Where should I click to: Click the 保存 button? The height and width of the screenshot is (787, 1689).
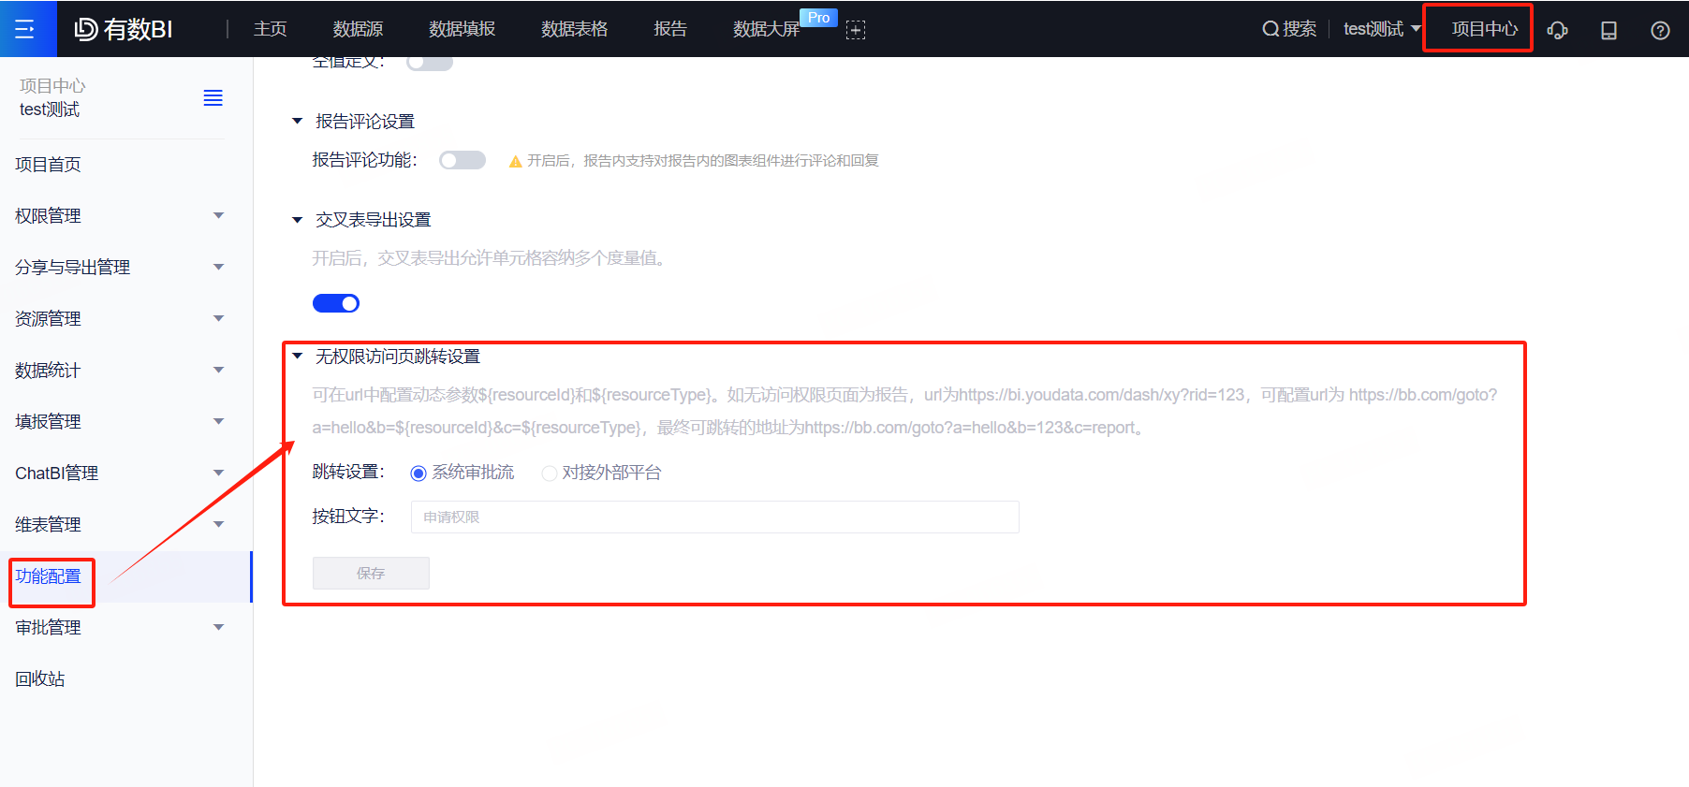click(371, 573)
